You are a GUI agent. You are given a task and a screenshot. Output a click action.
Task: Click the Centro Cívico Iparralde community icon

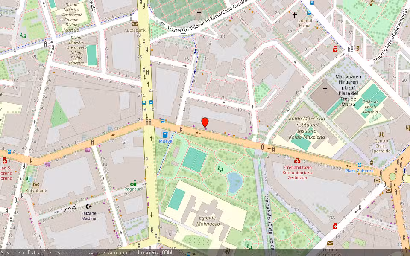[381, 135]
